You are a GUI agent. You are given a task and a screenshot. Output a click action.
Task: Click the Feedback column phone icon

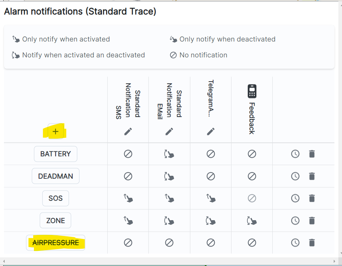(252, 91)
